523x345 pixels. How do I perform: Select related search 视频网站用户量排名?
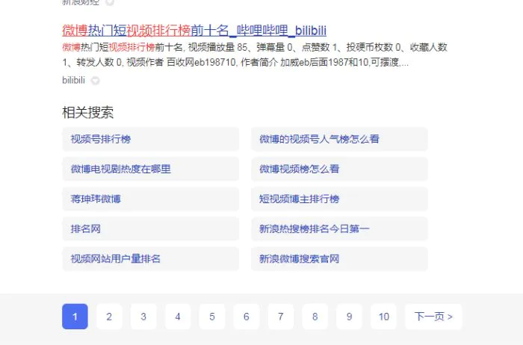point(150,259)
